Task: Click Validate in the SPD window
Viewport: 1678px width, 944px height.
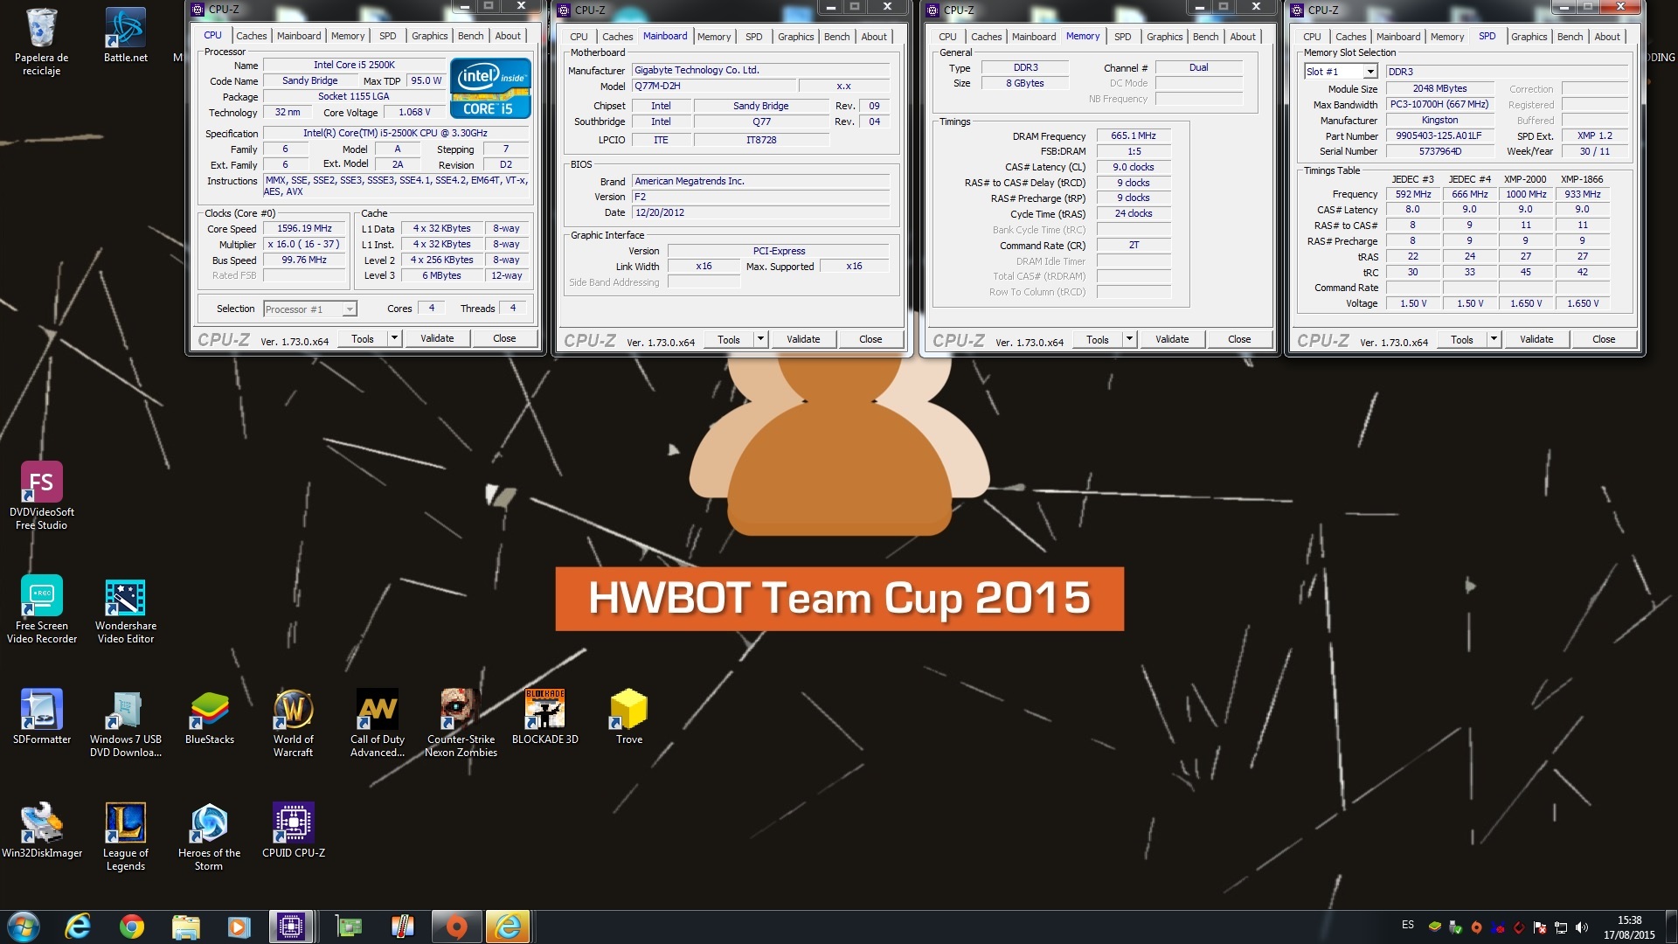Action: point(1536,339)
